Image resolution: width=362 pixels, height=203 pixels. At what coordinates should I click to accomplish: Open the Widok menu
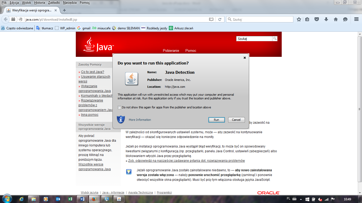27,3
